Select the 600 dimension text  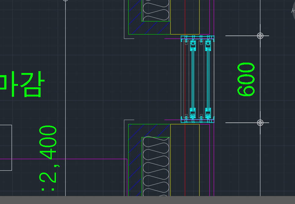(x=246, y=79)
